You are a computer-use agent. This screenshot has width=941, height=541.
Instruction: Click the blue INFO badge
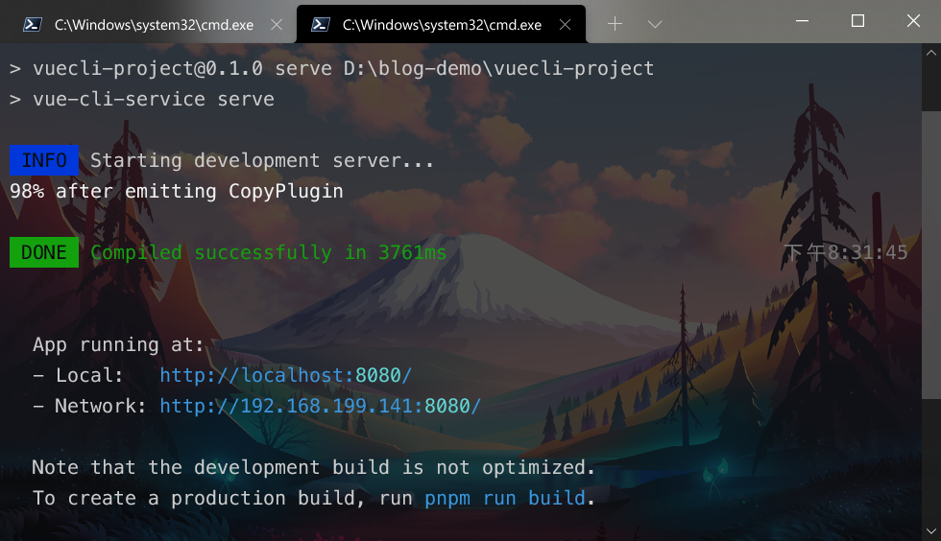44,160
